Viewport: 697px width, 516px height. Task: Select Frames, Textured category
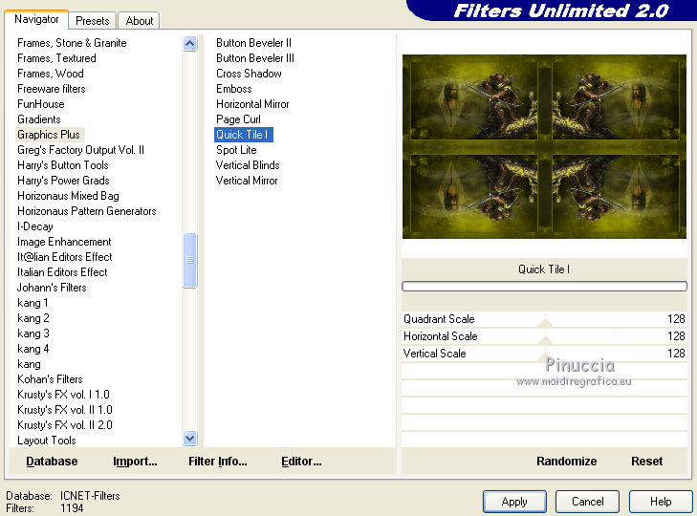coord(56,58)
